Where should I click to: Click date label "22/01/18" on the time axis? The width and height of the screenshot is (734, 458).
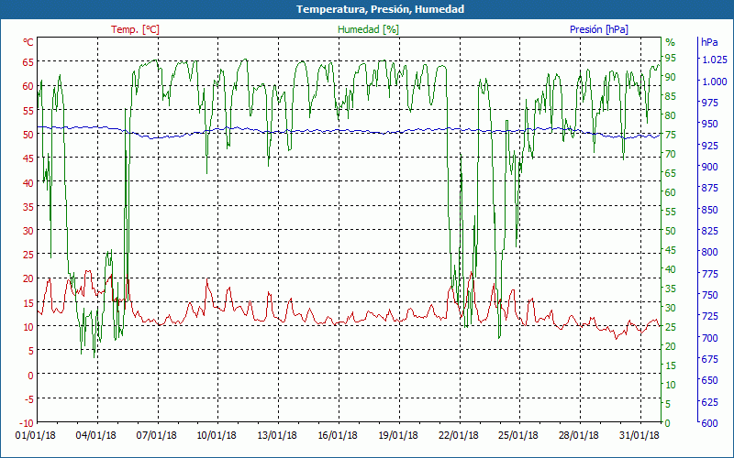pos(458,436)
